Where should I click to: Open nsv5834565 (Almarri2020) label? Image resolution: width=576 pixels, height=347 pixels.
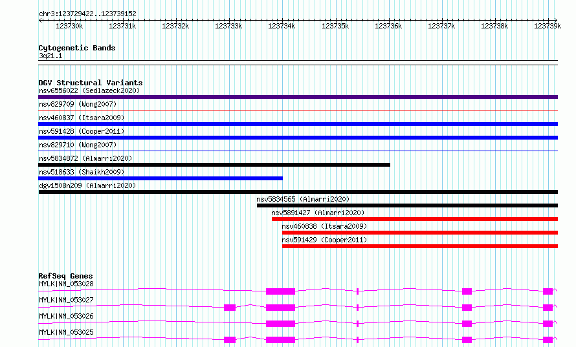click(x=303, y=199)
